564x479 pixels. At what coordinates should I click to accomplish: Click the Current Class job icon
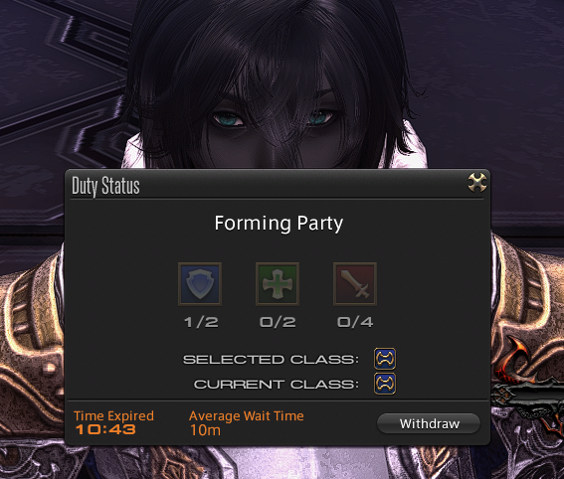click(385, 384)
